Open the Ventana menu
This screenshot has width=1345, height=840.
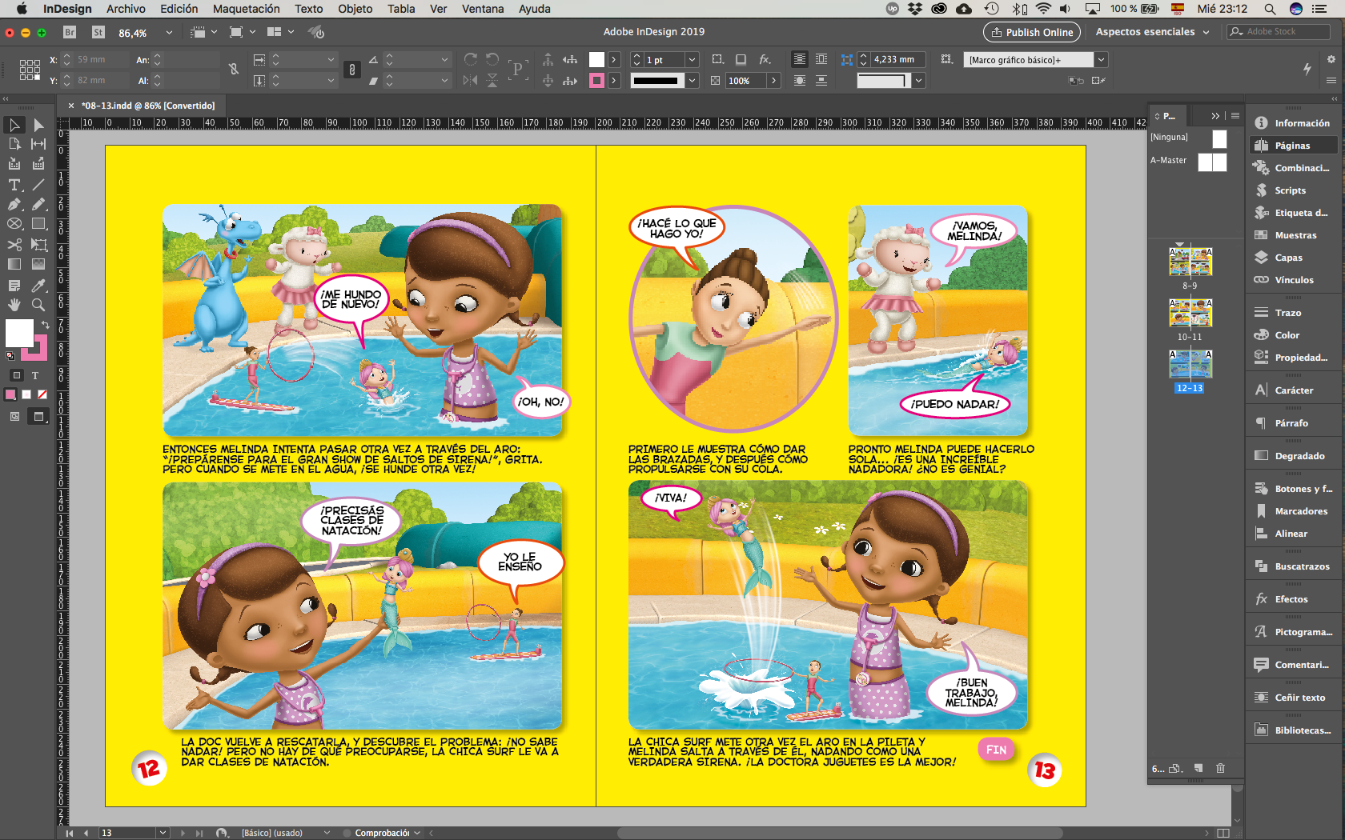tap(483, 9)
